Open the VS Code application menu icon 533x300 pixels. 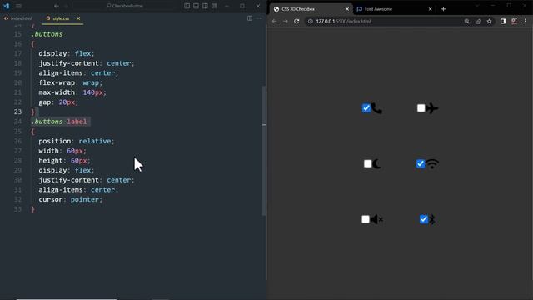(6, 6)
